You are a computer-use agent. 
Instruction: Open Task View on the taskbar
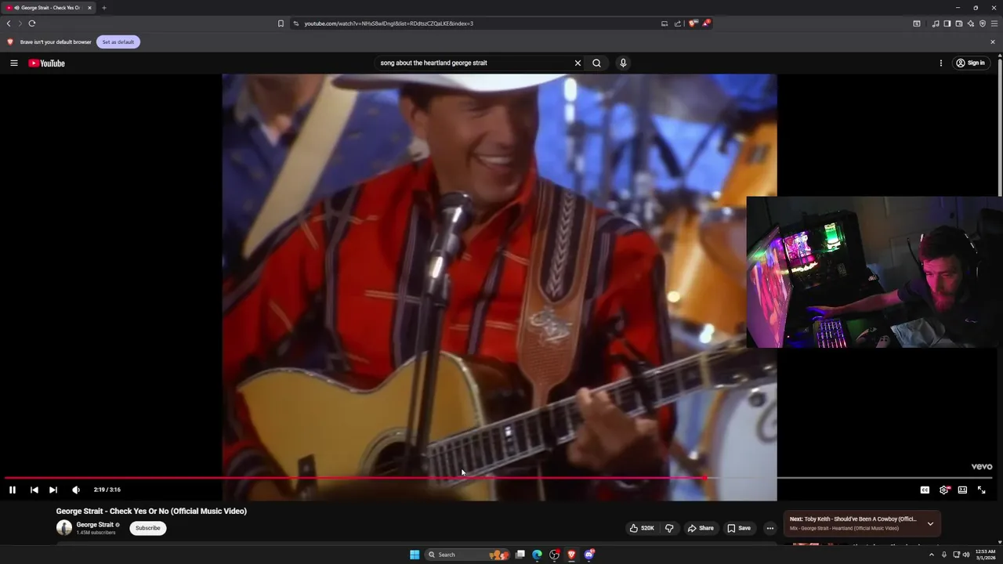[x=520, y=555]
